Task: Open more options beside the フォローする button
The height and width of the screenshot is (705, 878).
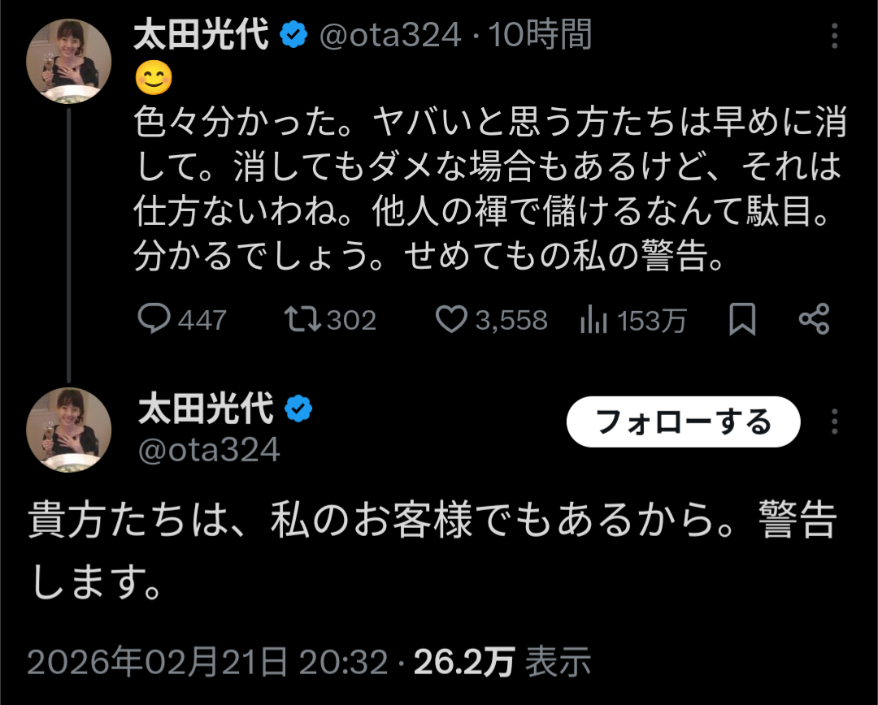Action: pos(835,422)
